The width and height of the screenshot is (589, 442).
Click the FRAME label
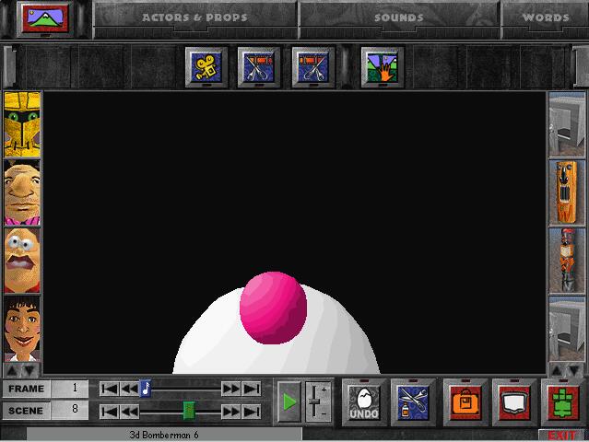27,389
